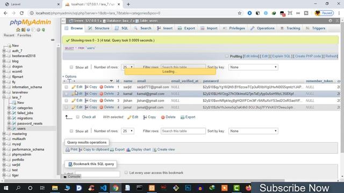This screenshot has height=193, width=344.
Task: Open the Search tab
Action: (x=142, y=28)
